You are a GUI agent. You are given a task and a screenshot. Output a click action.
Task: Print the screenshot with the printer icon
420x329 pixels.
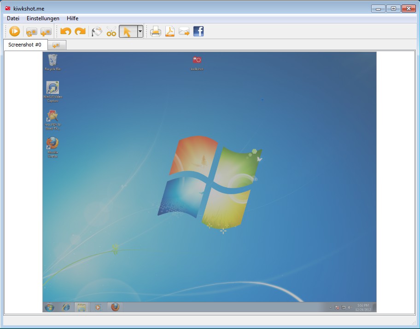[x=155, y=32]
